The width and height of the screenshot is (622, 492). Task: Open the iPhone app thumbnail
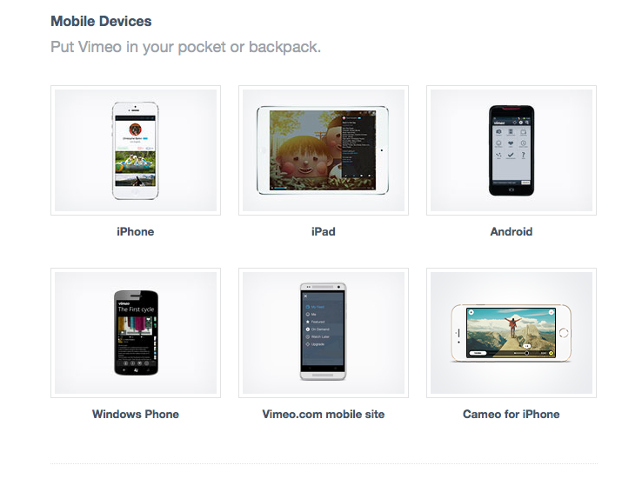[x=136, y=150]
